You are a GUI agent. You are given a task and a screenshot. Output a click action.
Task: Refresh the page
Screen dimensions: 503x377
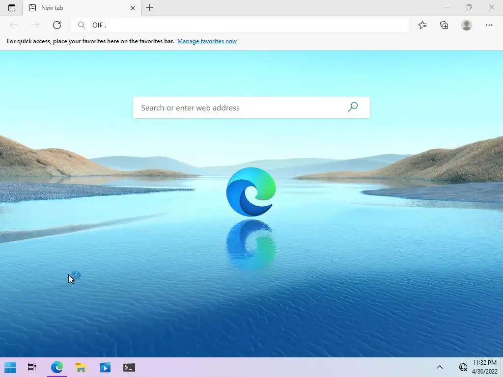(57, 25)
